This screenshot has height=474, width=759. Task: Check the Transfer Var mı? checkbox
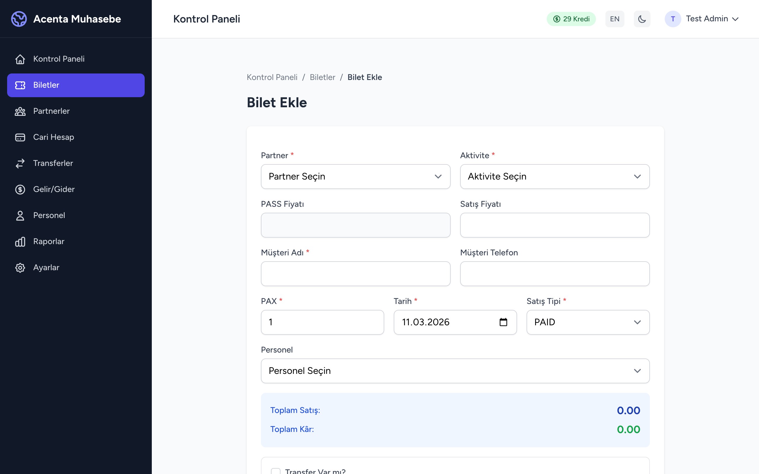point(275,471)
